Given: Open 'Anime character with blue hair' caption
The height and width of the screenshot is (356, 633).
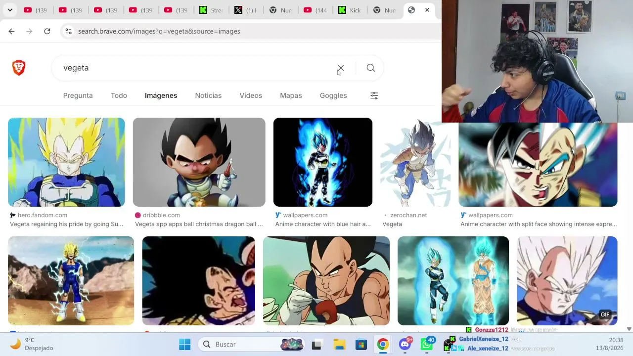Looking at the screenshot, I should [323, 224].
